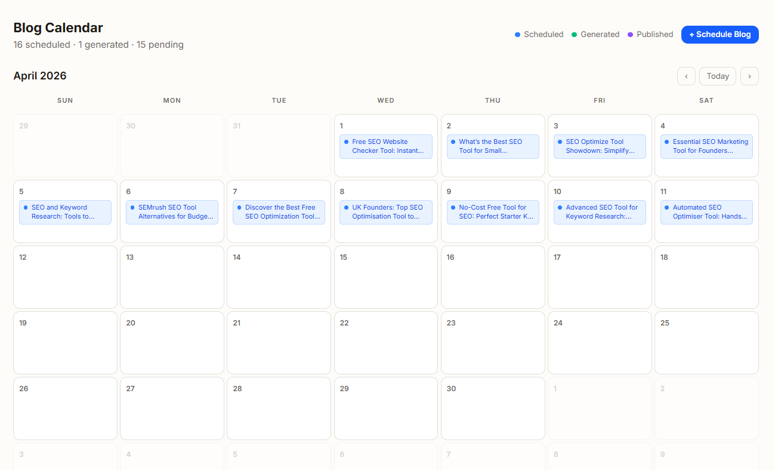Click the previous month chevron arrow
The height and width of the screenshot is (470, 775).
[686, 76]
